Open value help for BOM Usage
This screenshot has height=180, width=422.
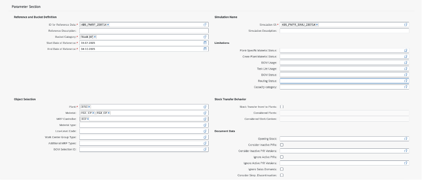point(406,62)
